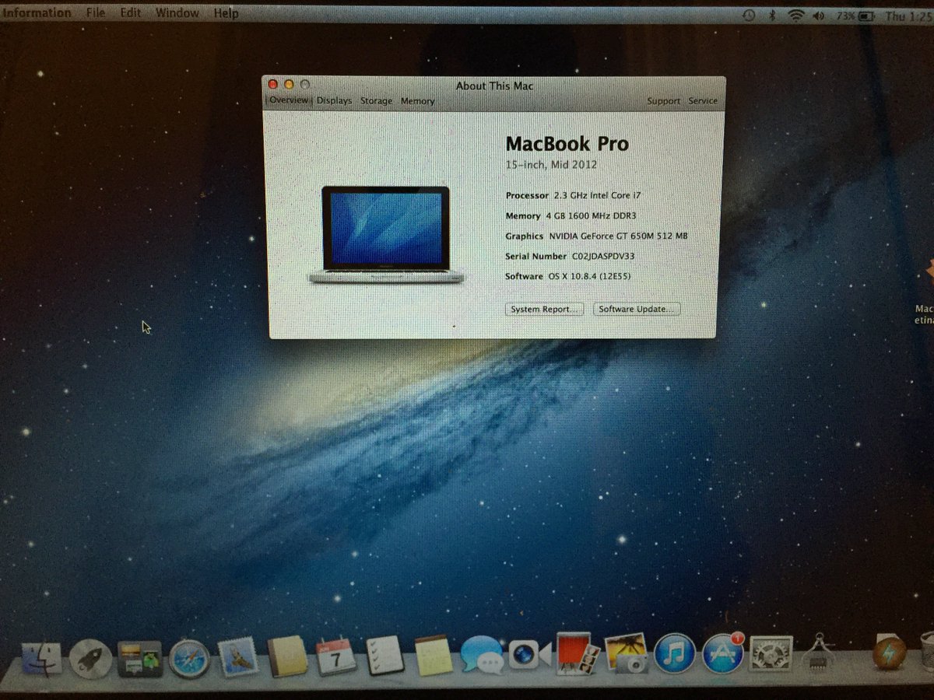Image resolution: width=934 pixels, height=700 pixels.
Task: Open the Window menu
Action: click(177, 12)
